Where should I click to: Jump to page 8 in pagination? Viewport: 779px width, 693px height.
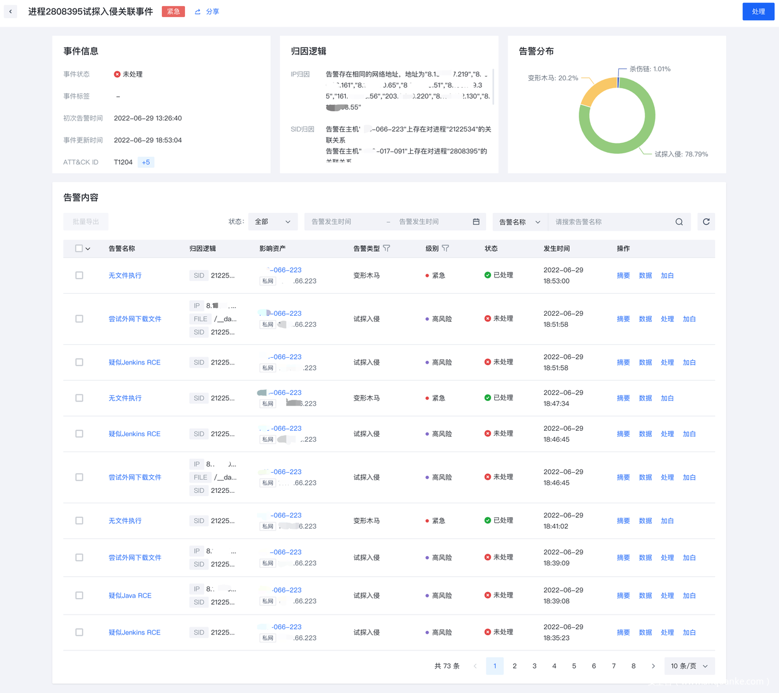634,666
